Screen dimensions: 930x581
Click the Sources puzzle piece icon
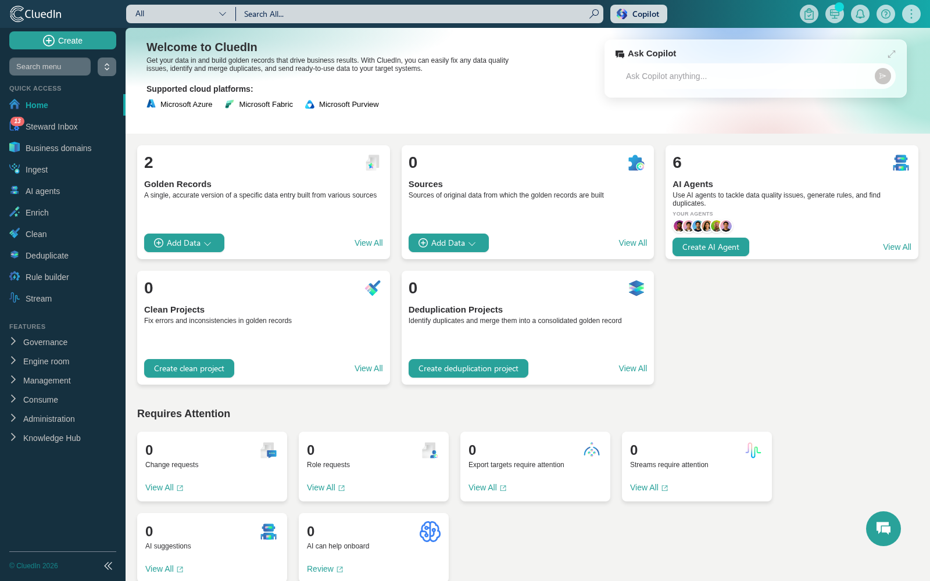[636, 163]
